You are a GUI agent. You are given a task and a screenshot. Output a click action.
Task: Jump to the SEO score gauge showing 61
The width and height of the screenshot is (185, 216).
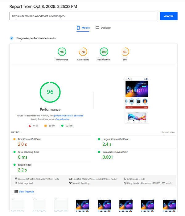click(x=125, y=52)
